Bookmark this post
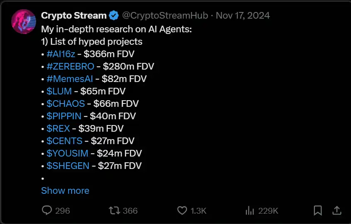 click(317, 210)
